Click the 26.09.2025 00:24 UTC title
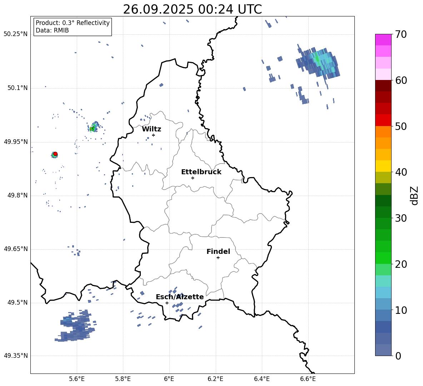This screenshot has width=423, height=386. click(192, 9)
